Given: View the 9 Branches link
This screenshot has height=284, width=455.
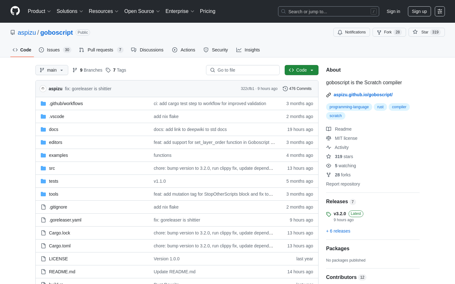Looking at the screenshot, I should tap(88, 70).
